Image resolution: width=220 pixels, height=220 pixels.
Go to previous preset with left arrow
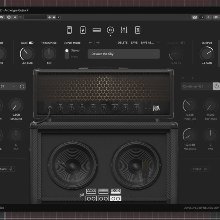[x=91, y=42]
